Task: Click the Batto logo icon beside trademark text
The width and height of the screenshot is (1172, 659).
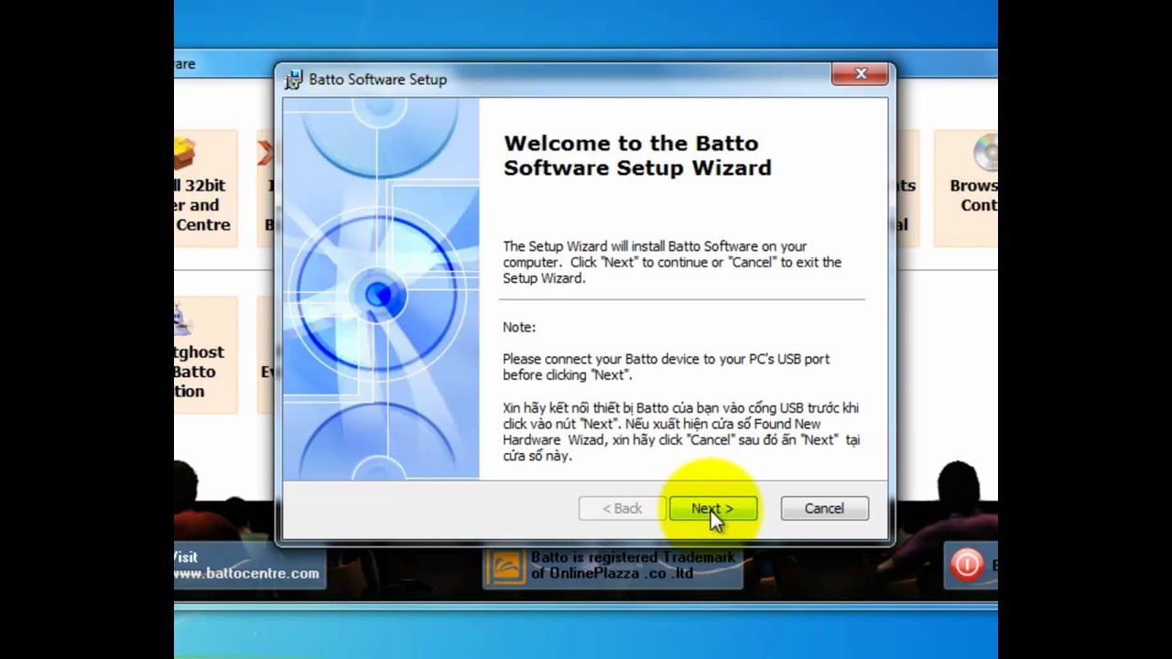Action: (506, 566)
